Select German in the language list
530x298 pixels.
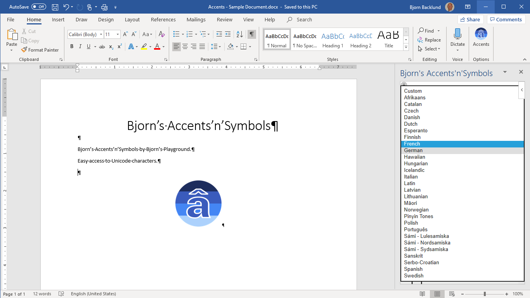(x=413, y=151)
